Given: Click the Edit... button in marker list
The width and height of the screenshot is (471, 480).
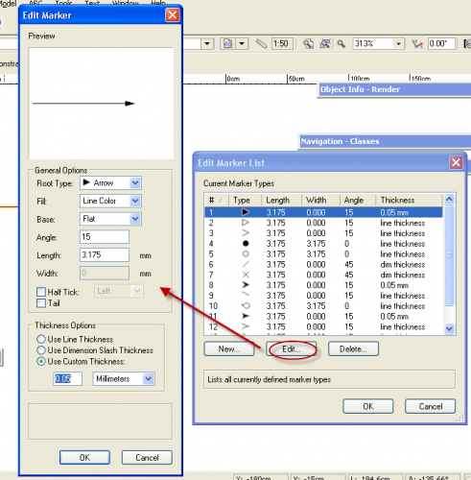Looking at the screenshot, I should coord(292,349).
